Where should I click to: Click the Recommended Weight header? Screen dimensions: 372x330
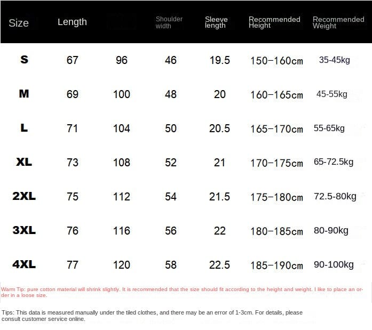click(x=338, y=22)
